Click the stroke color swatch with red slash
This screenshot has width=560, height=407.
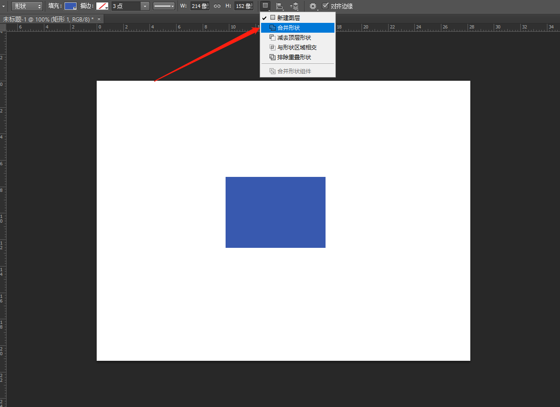(102, 6)
